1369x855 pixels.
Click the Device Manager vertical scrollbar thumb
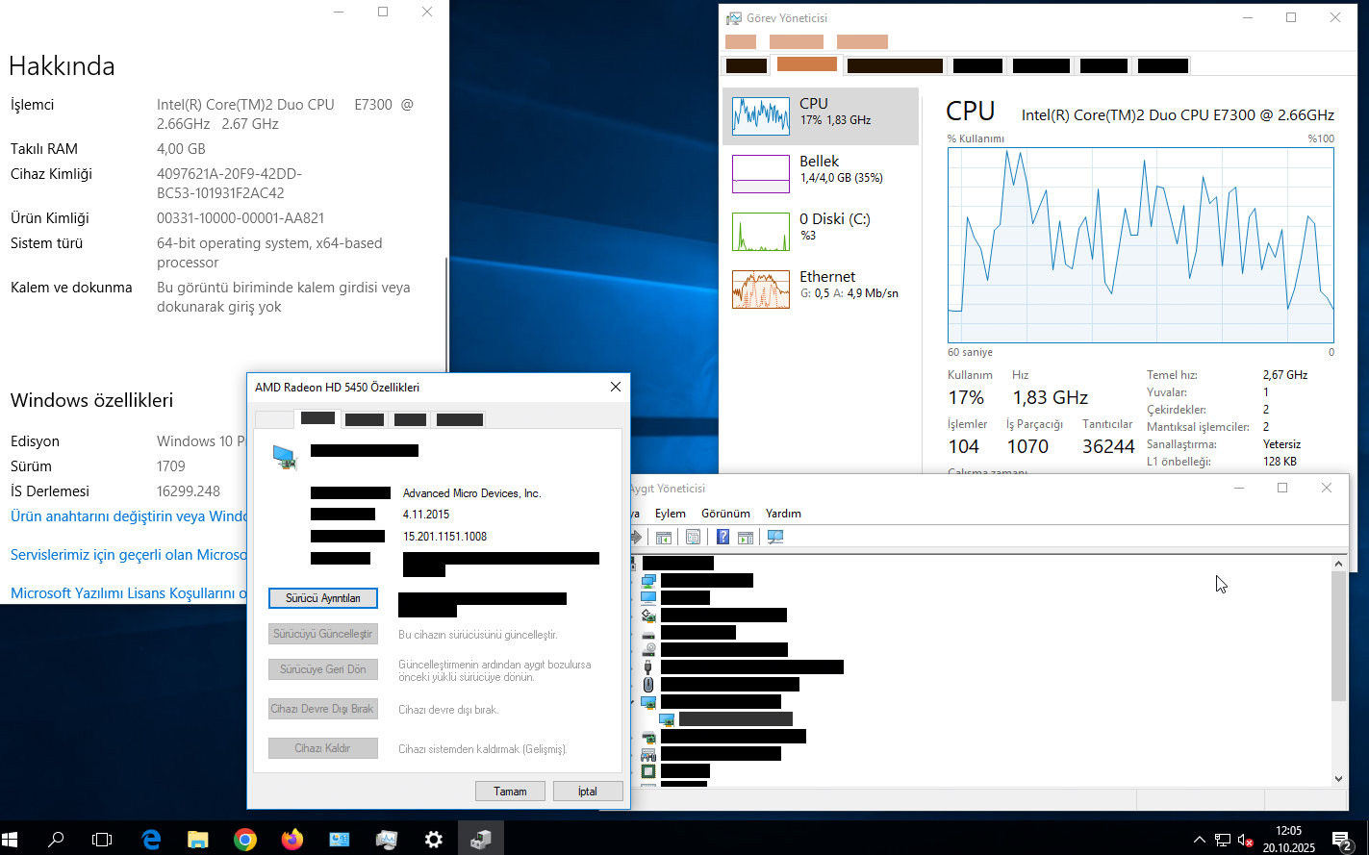point(1338,637)
